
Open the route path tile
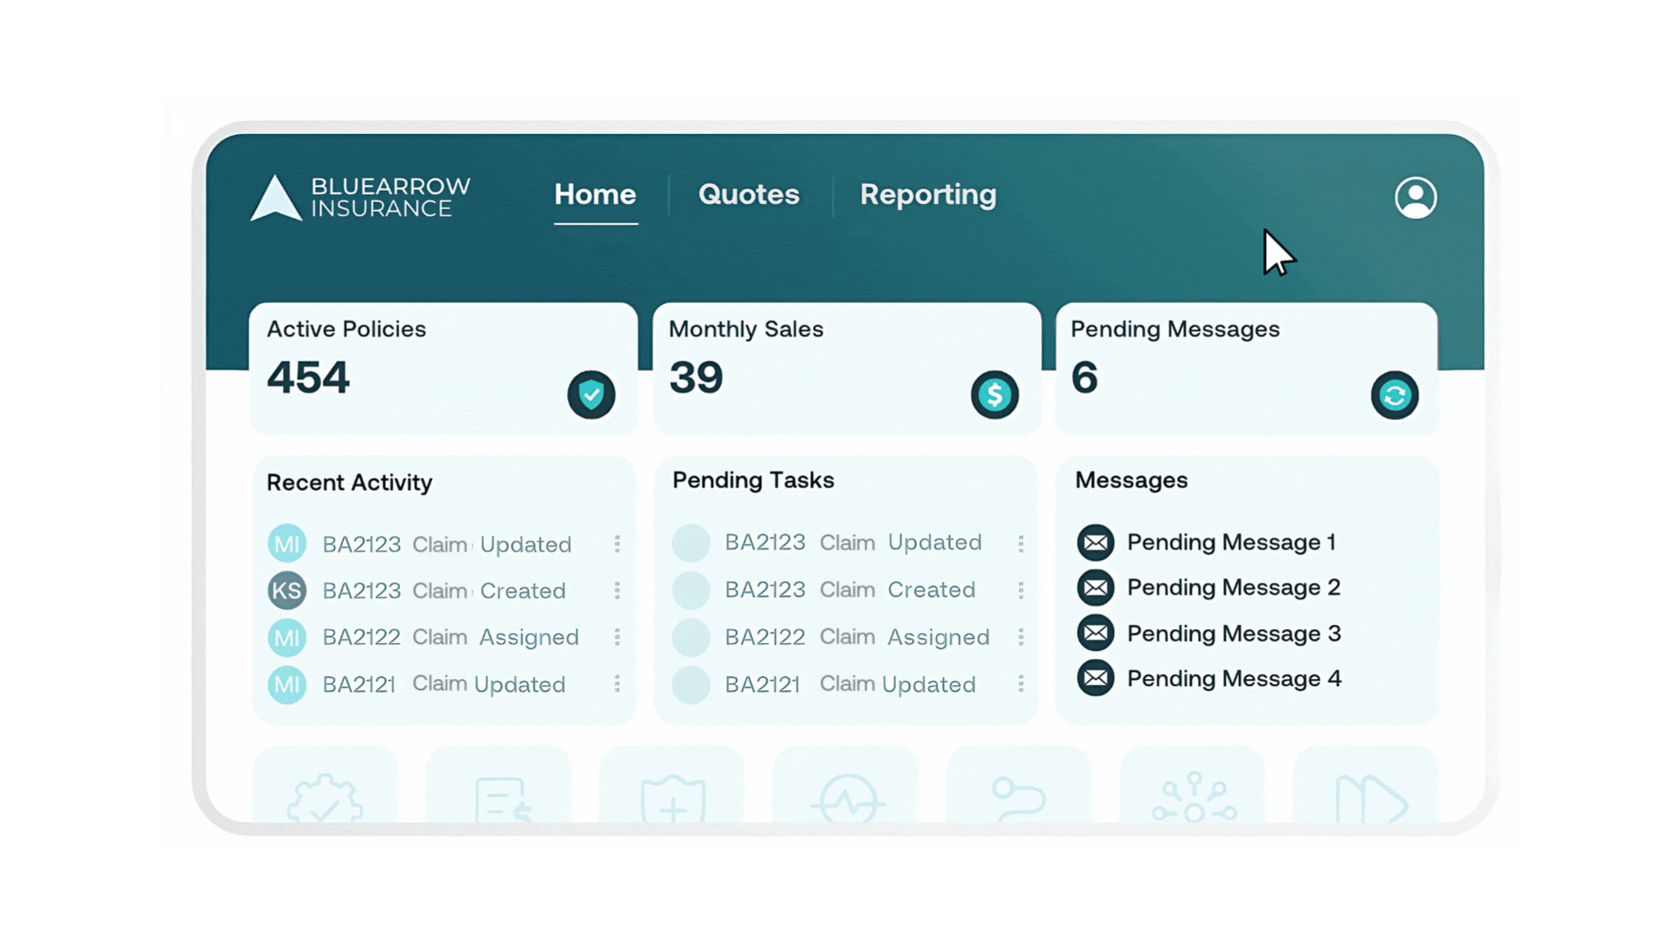point(1019,786)
